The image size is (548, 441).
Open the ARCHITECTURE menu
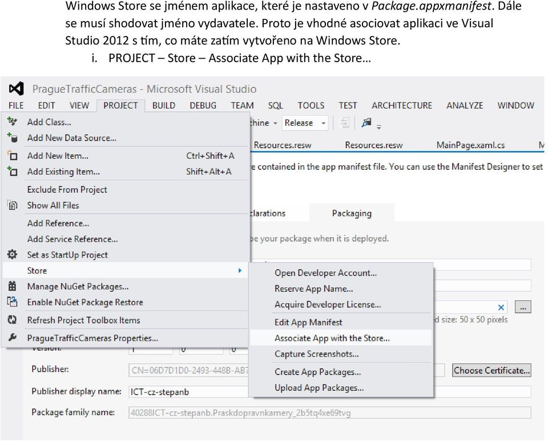(x=402, y=105)
